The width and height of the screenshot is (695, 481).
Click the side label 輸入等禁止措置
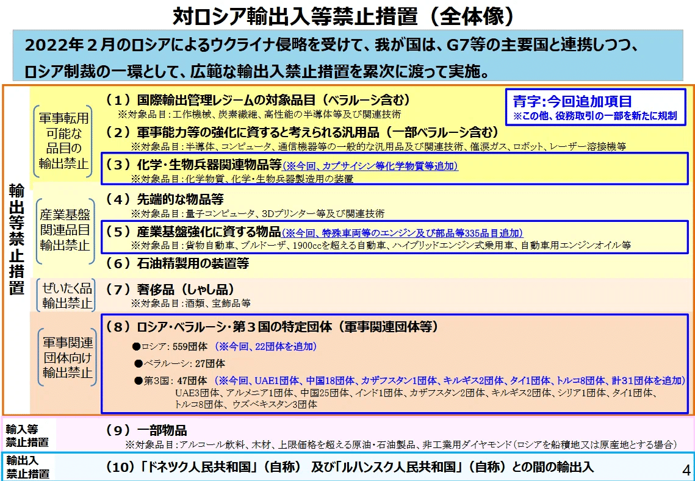(27, 436)
